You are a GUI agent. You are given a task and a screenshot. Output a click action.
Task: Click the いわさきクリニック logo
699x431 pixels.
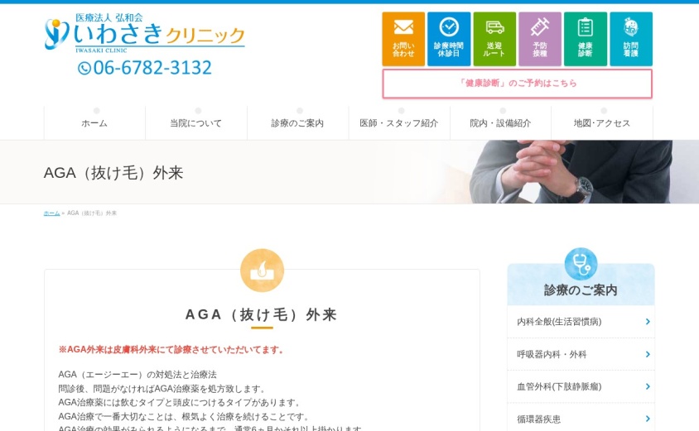pos(145,33)
